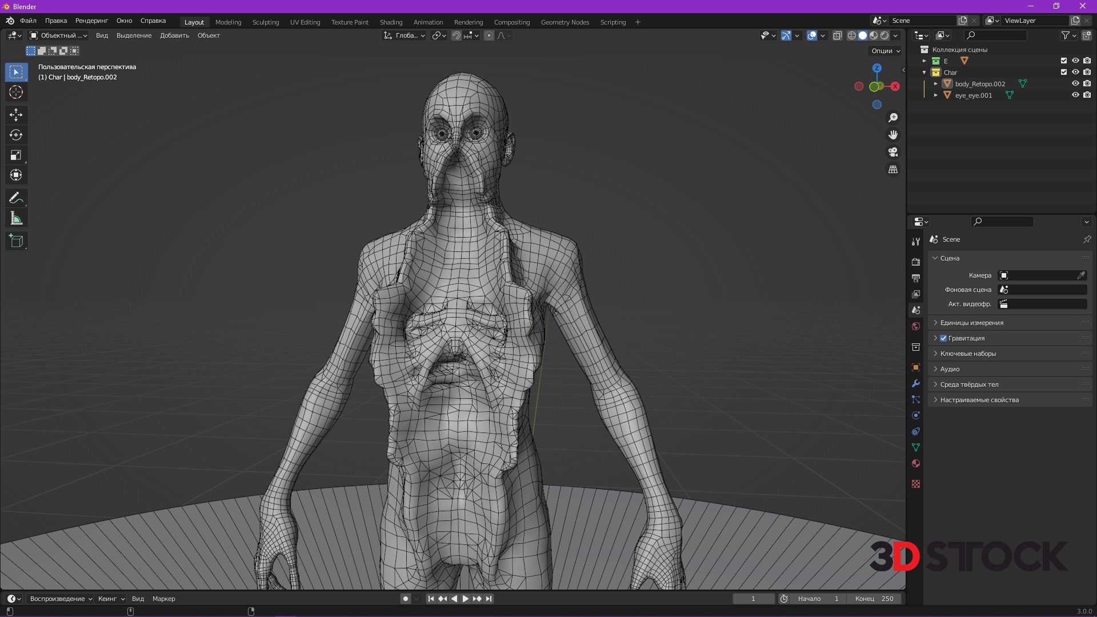The width and height of the screenshot is (1097, 617).
Task: Select the Scale tool
Action: (x=16, y=155)
